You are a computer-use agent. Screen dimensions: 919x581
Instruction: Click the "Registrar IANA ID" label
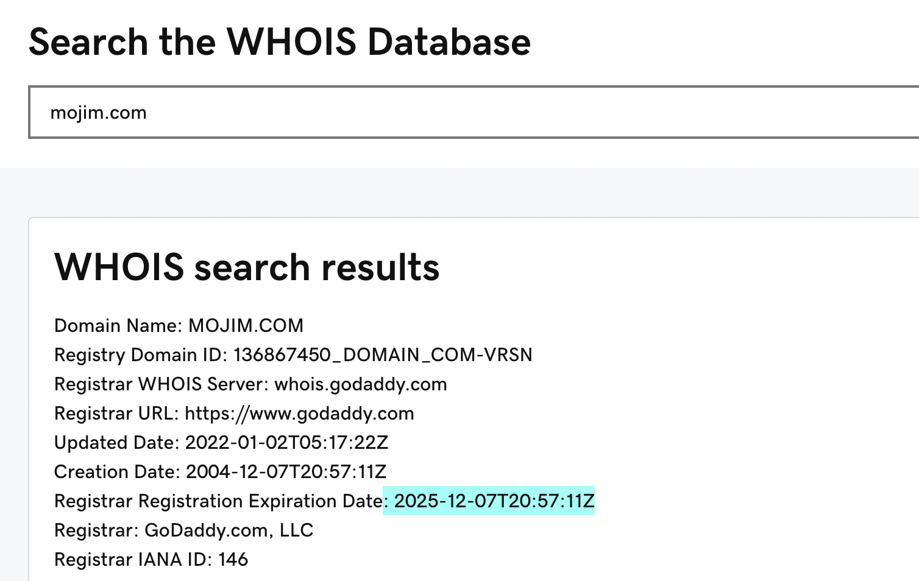pyautogui.click(x=130, y=560)
